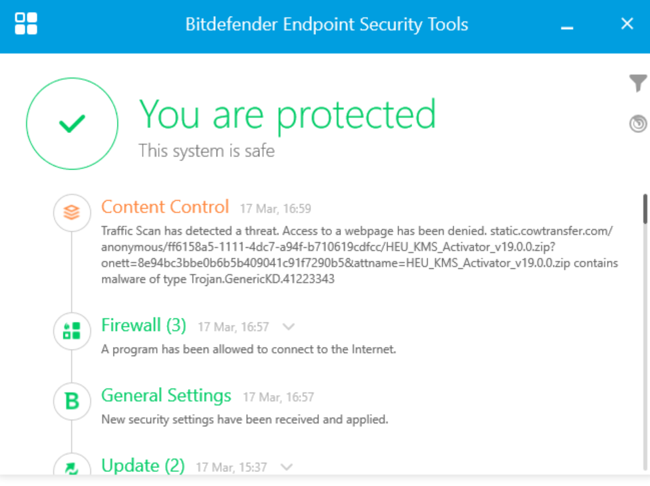Screen dimensions: 650x486
Task: Open the Firewall (3) event heading
Action: click(144, 326)
